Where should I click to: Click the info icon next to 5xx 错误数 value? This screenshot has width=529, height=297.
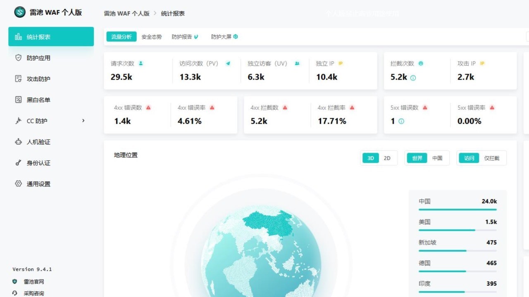point(401,122)
